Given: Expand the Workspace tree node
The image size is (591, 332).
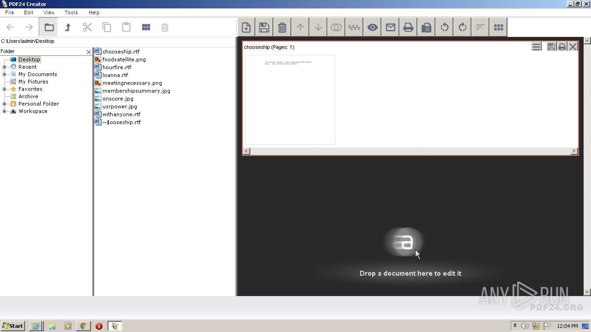Looking at the screenshot, I should (4, 111).
